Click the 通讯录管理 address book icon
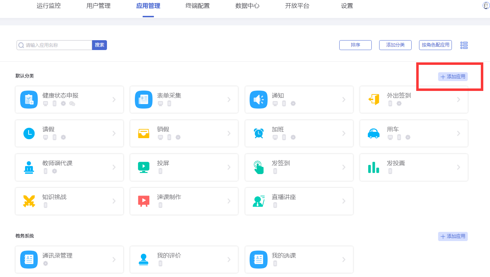This screenshot has height=277, width=490. point(29,260)
